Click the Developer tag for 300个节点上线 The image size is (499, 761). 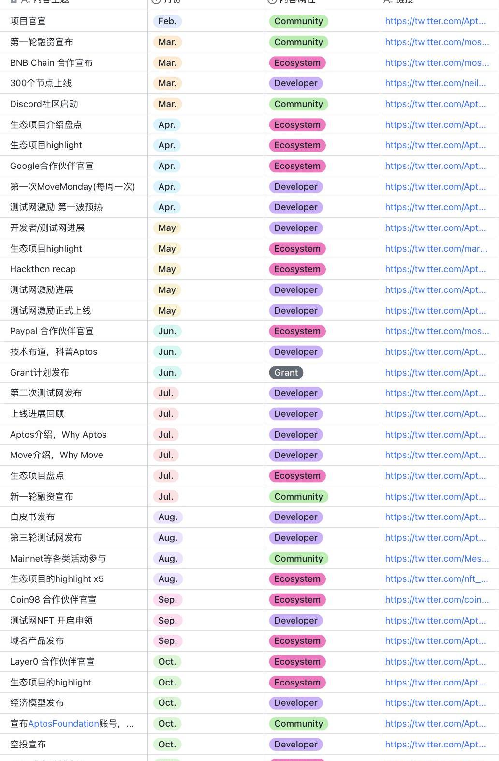tap(296, 83)
